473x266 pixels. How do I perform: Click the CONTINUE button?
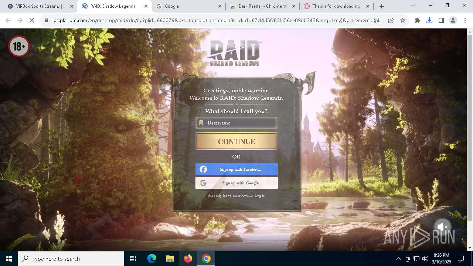(x=236, y=141)
